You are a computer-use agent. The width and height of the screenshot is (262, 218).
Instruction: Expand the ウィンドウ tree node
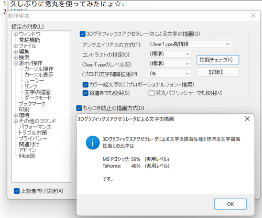coord(16,34)
